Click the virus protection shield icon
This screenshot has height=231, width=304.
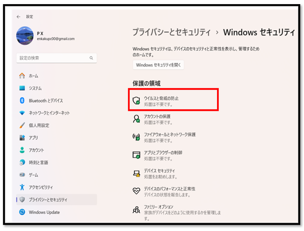click(136, 100)
